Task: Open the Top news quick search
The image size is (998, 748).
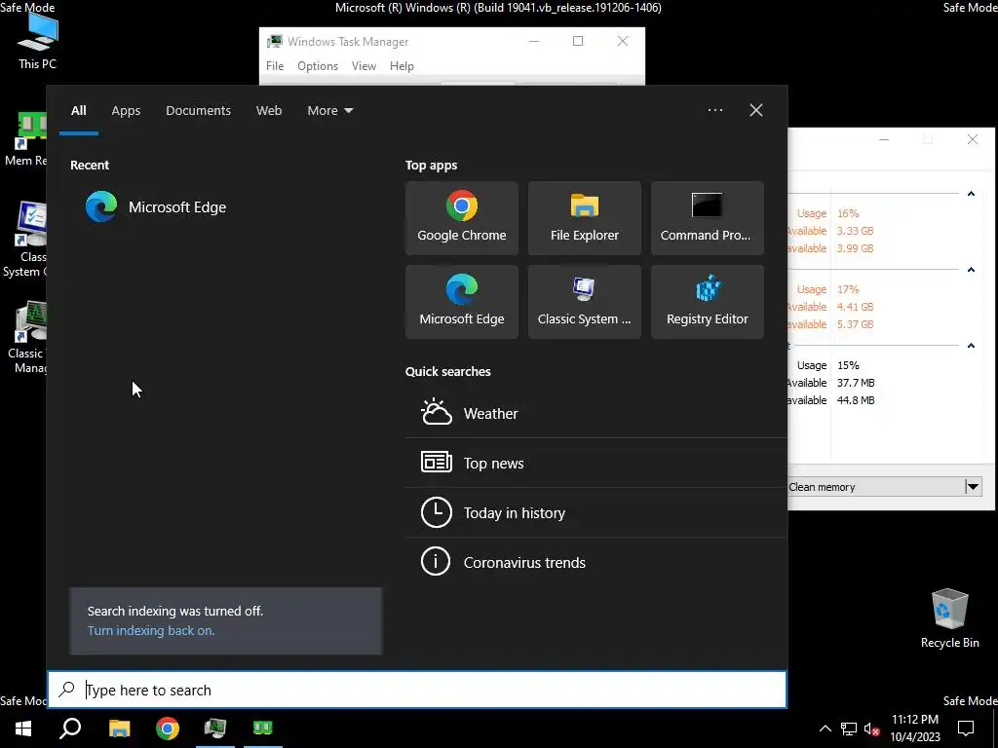Action: [x=596, y=463]
